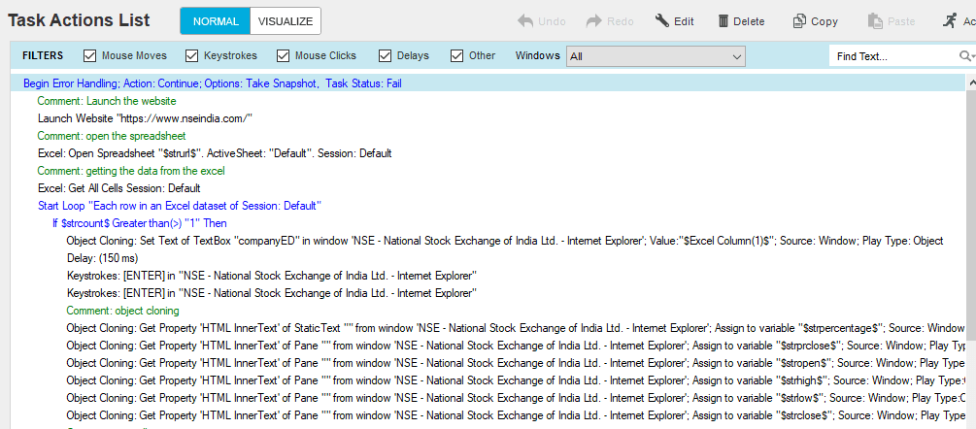Uncheck the Mouse Moves filter
Viewport: 976px width, 429px height.
(x=89, y=56)
